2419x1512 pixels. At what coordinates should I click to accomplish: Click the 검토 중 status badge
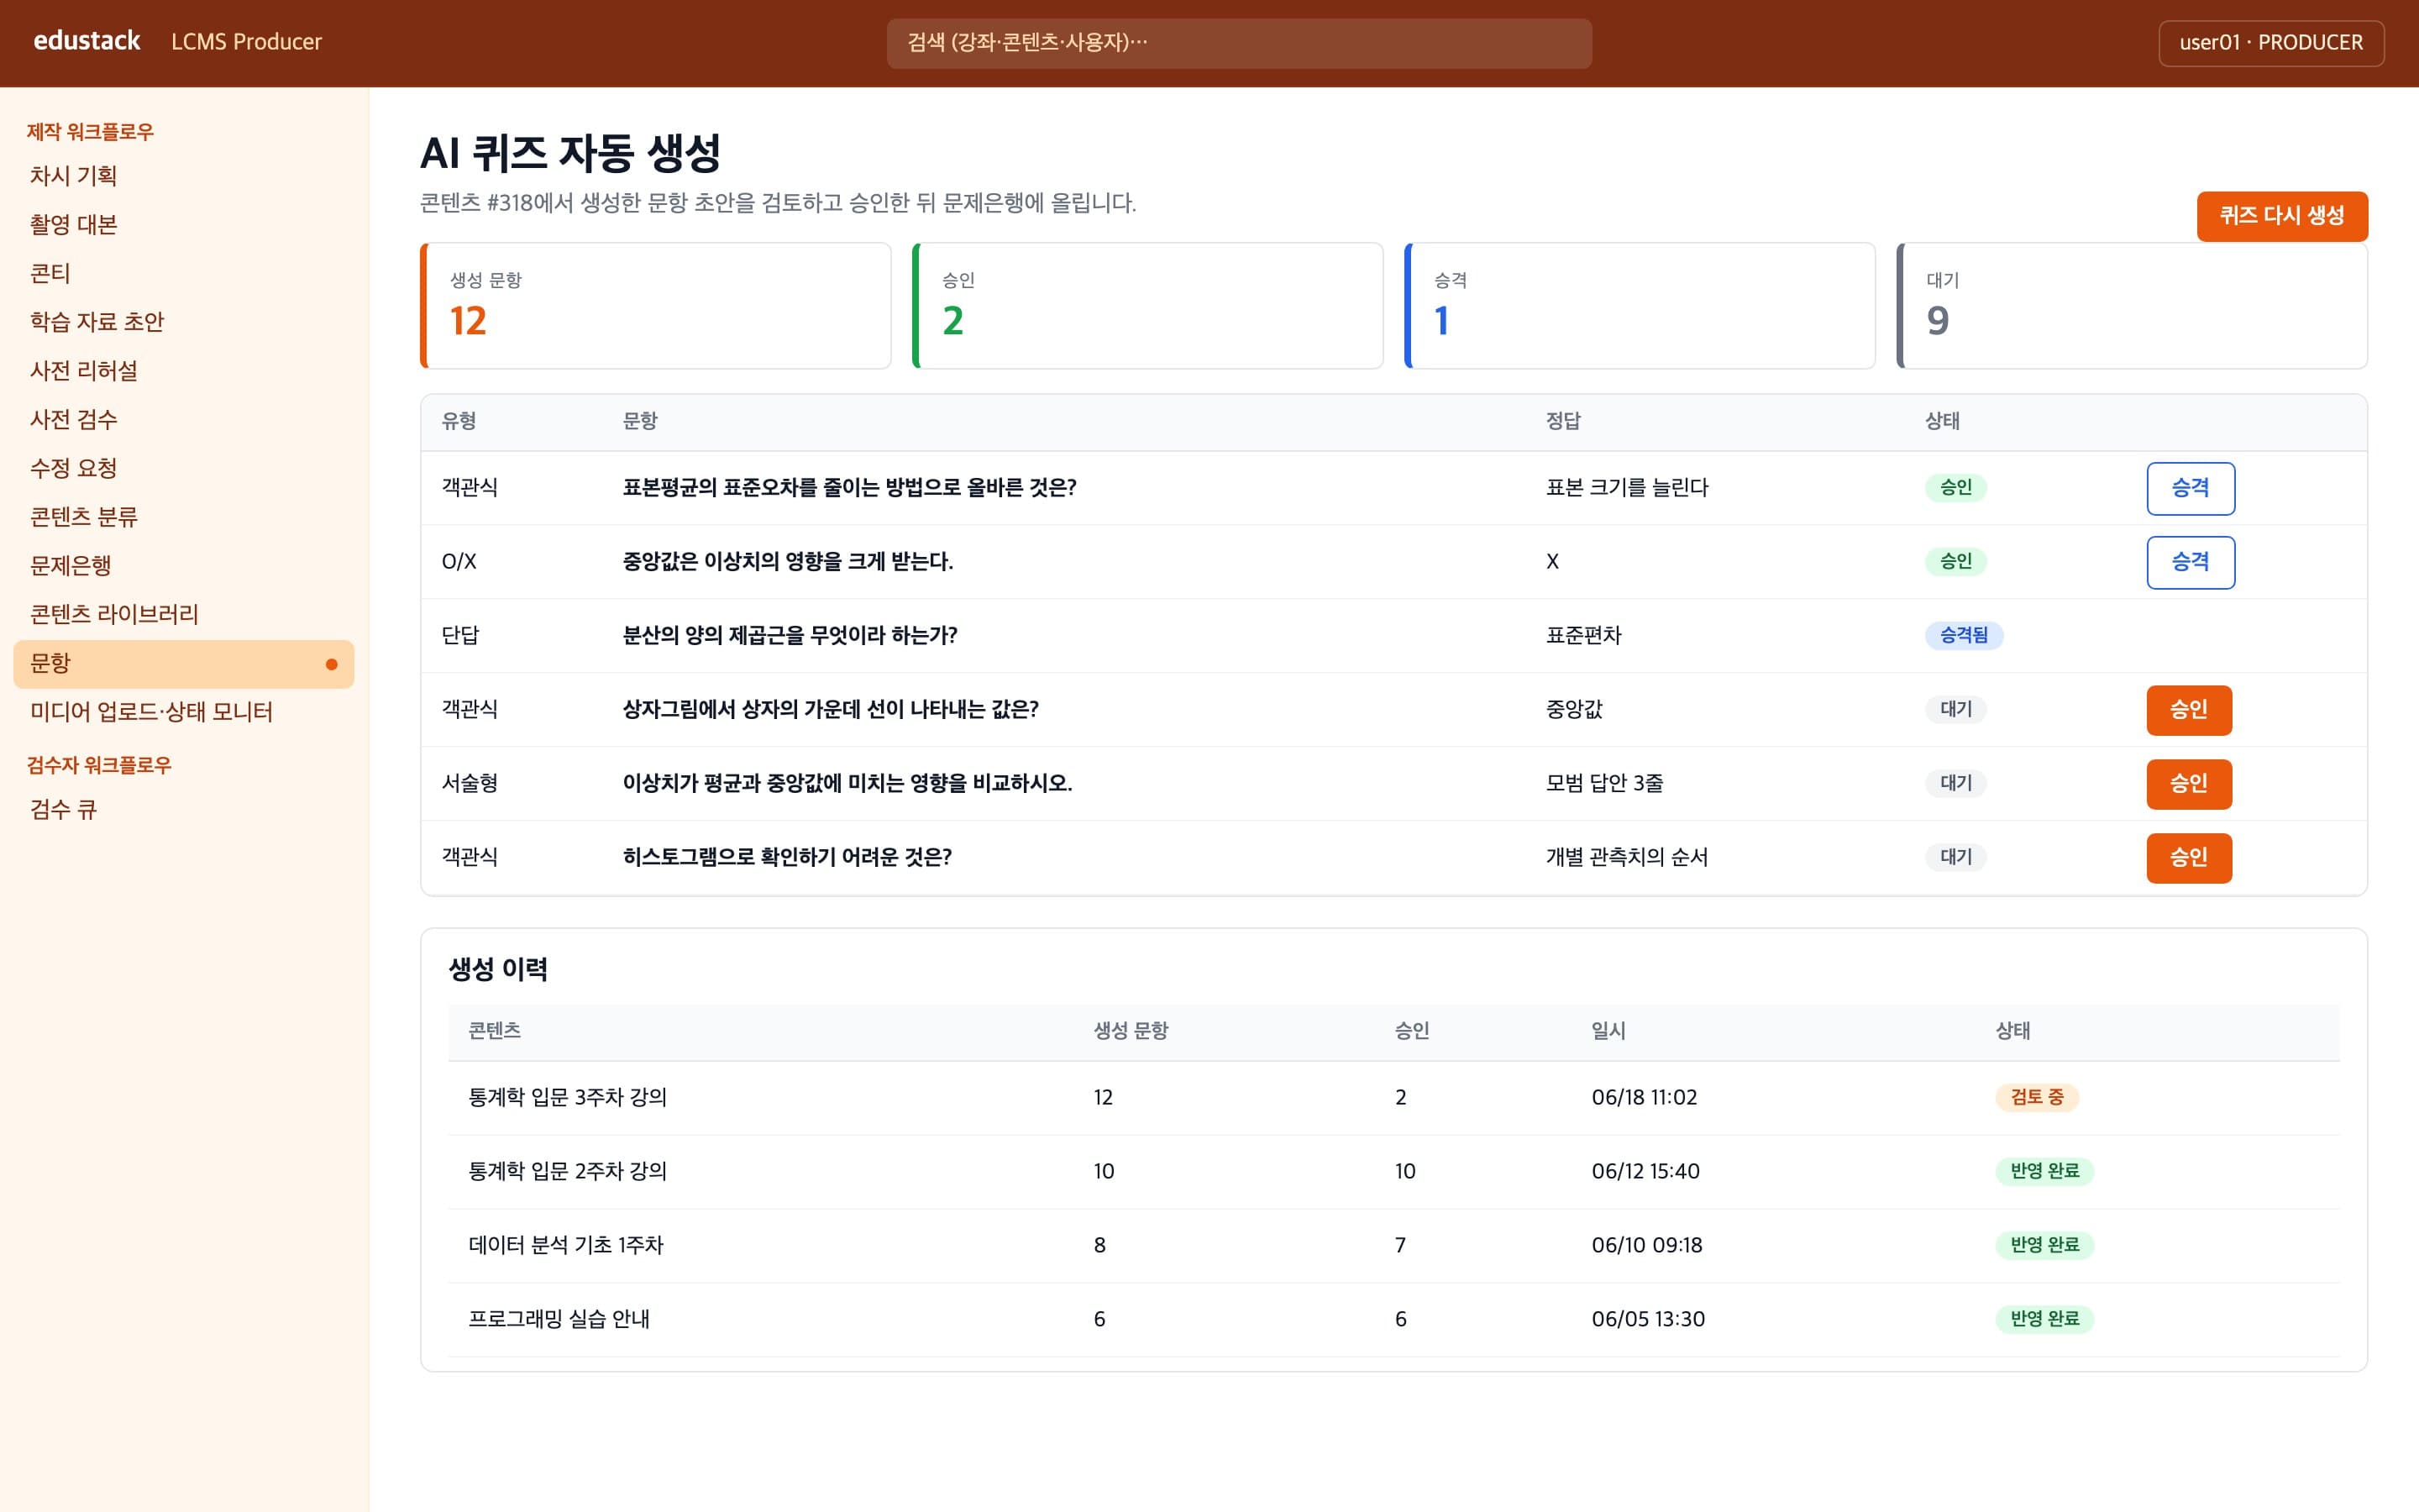[x=2036, y=1097]
